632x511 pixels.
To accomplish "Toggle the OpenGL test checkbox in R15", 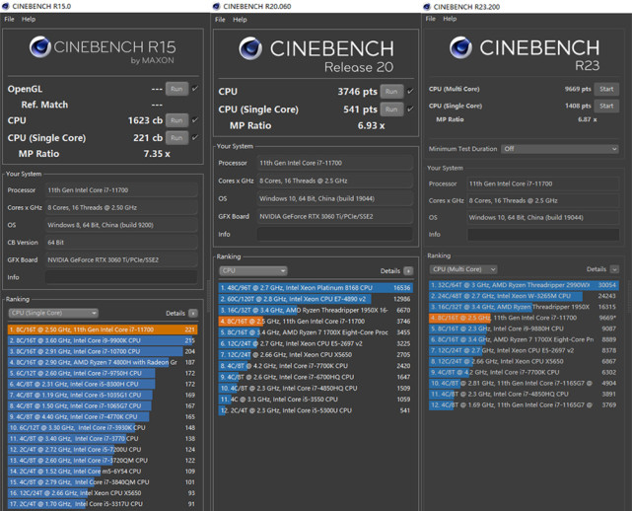I will pyautogui.click(x=194, y=89).
